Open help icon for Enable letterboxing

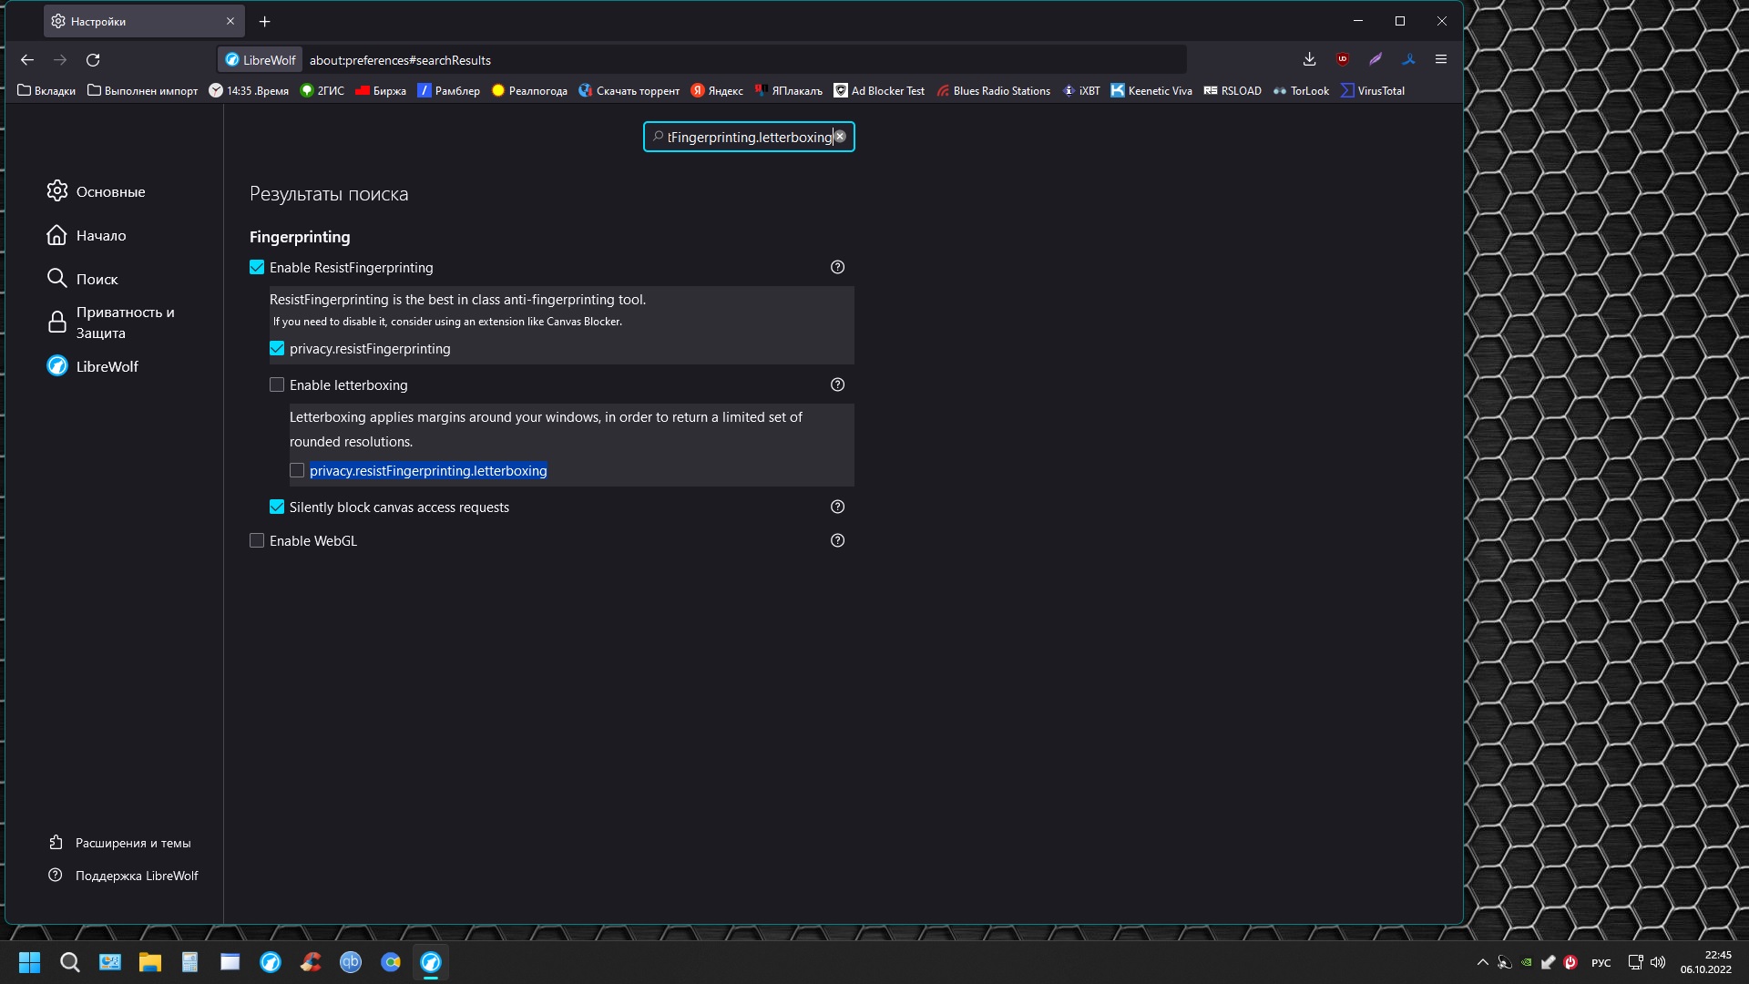coord(837,384)
